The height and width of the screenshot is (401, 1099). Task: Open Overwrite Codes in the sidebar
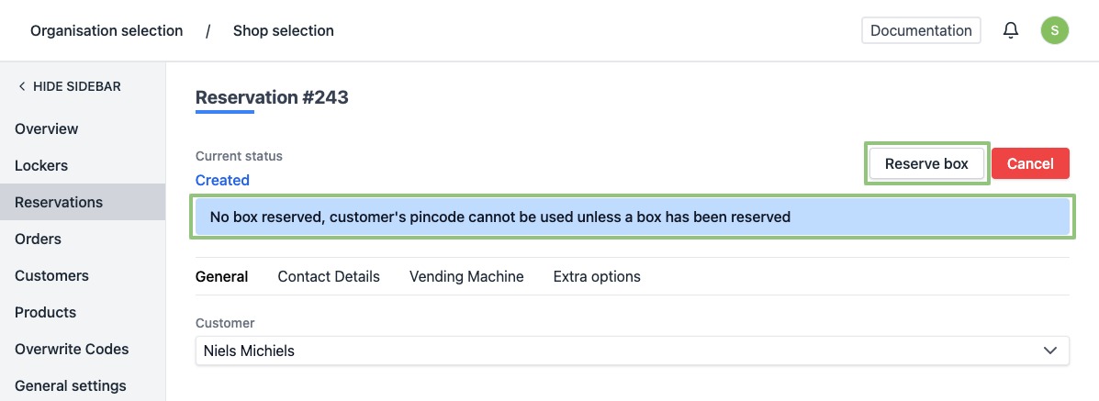pyautogui.click(x=72, y=349)
